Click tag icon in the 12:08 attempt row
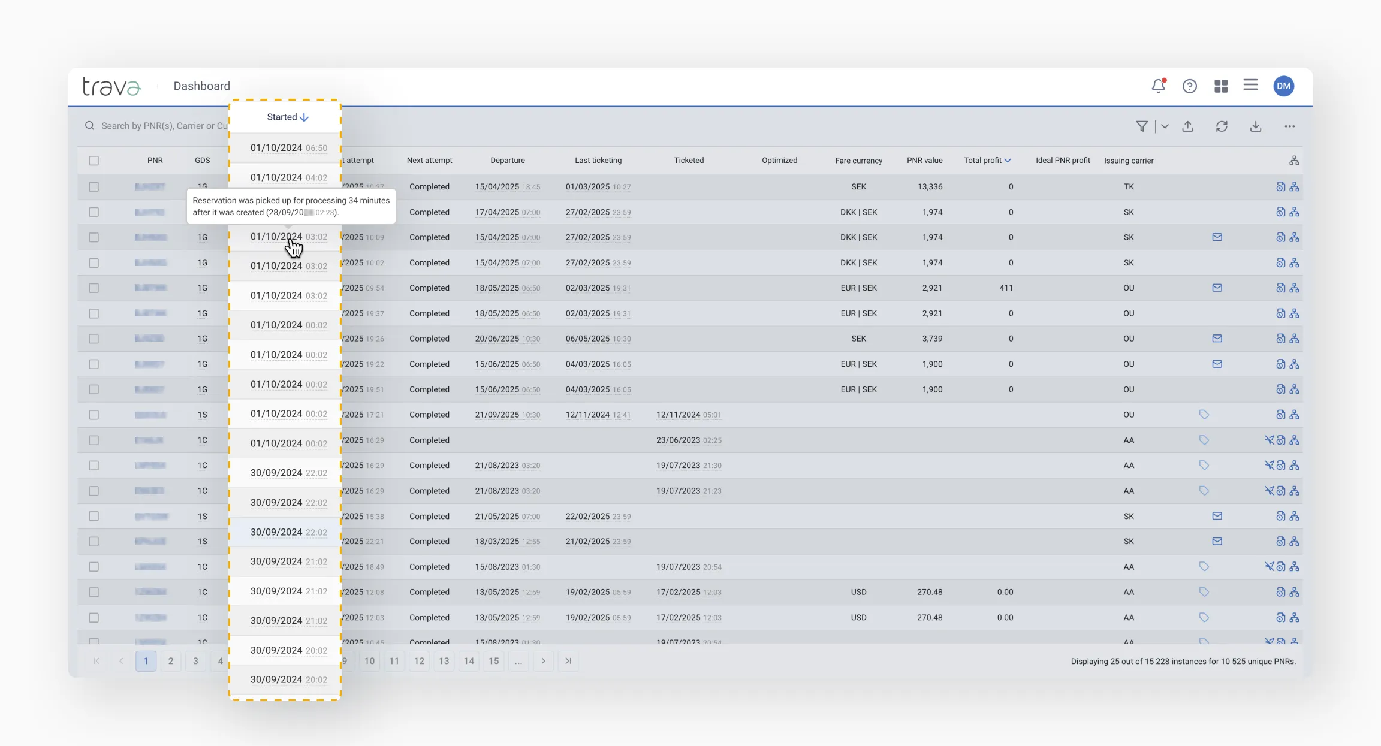The width and height of the screenshot is (1381, 746). pyautogui.click(x=1204, y=592)
